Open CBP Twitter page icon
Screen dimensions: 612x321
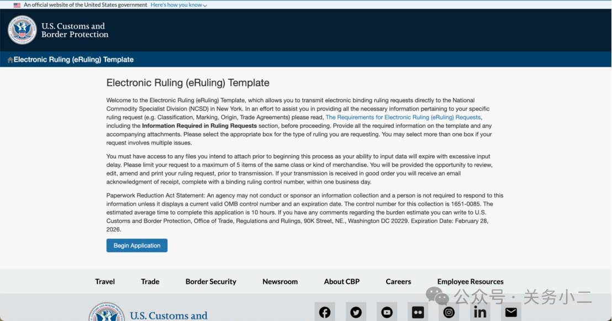tap(356, 312)
